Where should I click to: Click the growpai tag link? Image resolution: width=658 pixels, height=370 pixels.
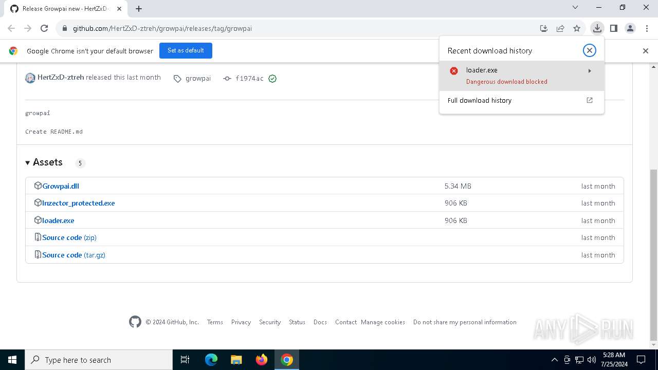click(x=198, y=78)
